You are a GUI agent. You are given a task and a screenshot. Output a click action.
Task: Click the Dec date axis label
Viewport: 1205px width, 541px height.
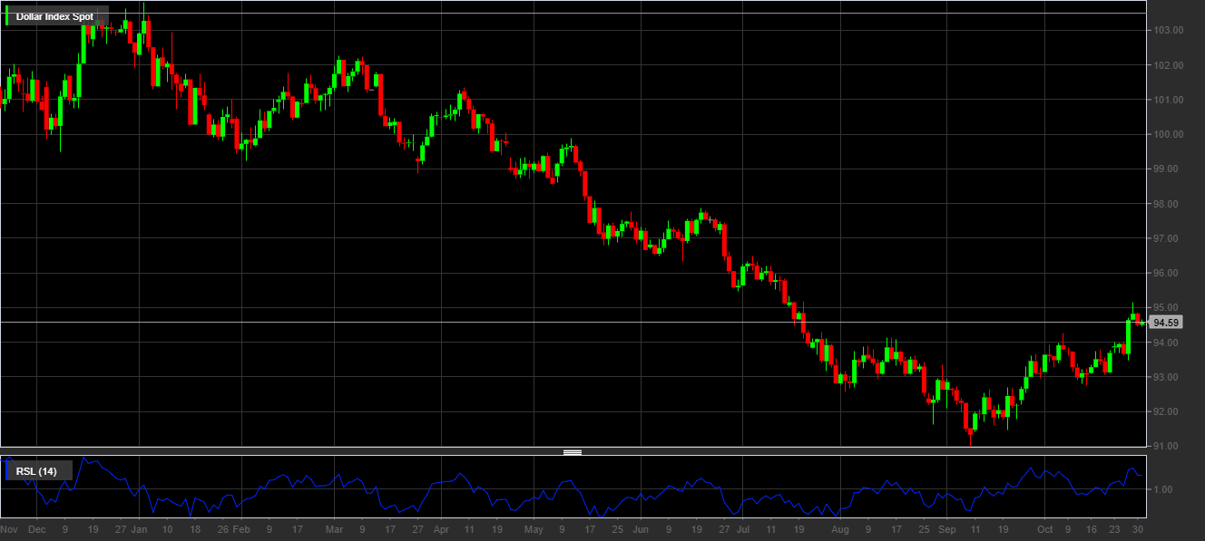[36, 528]
